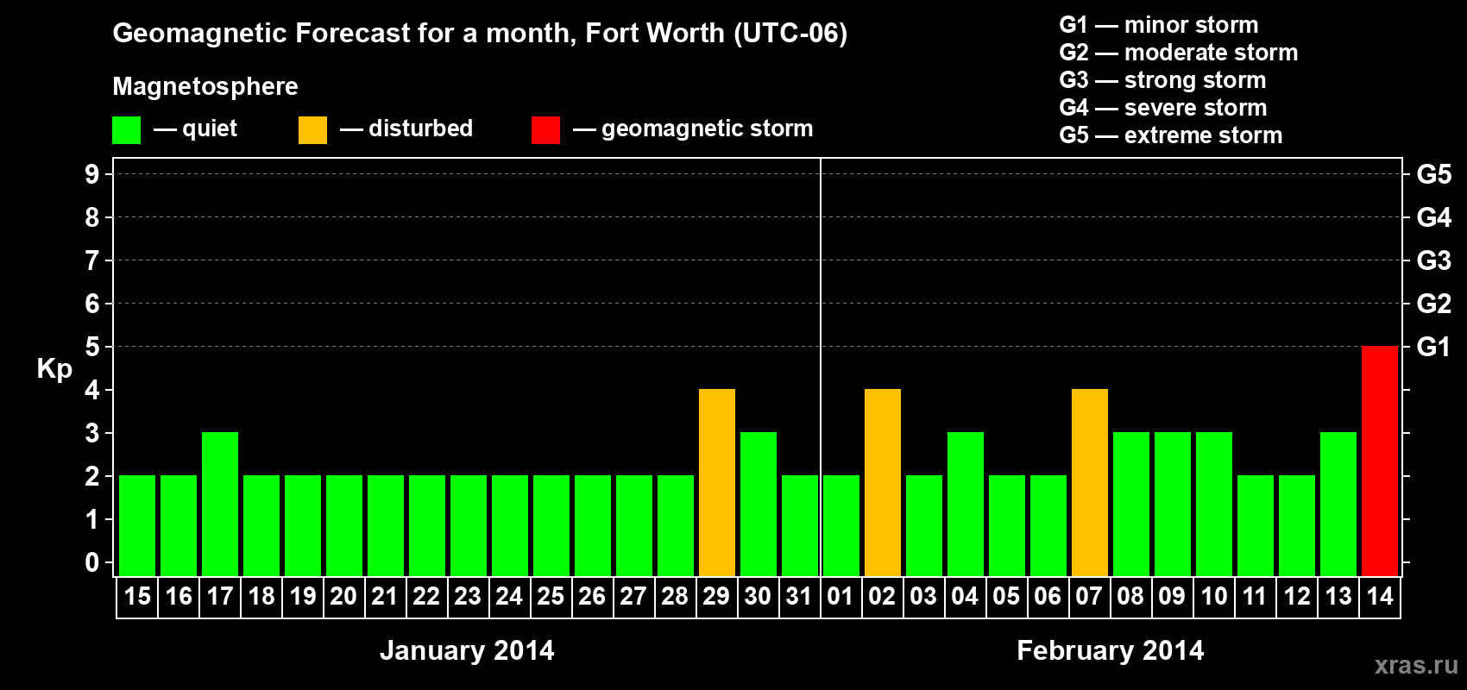The width and height of the screenshot is (1467, 690).
Task: Click the Kp axis label
Action: point(54,369)
